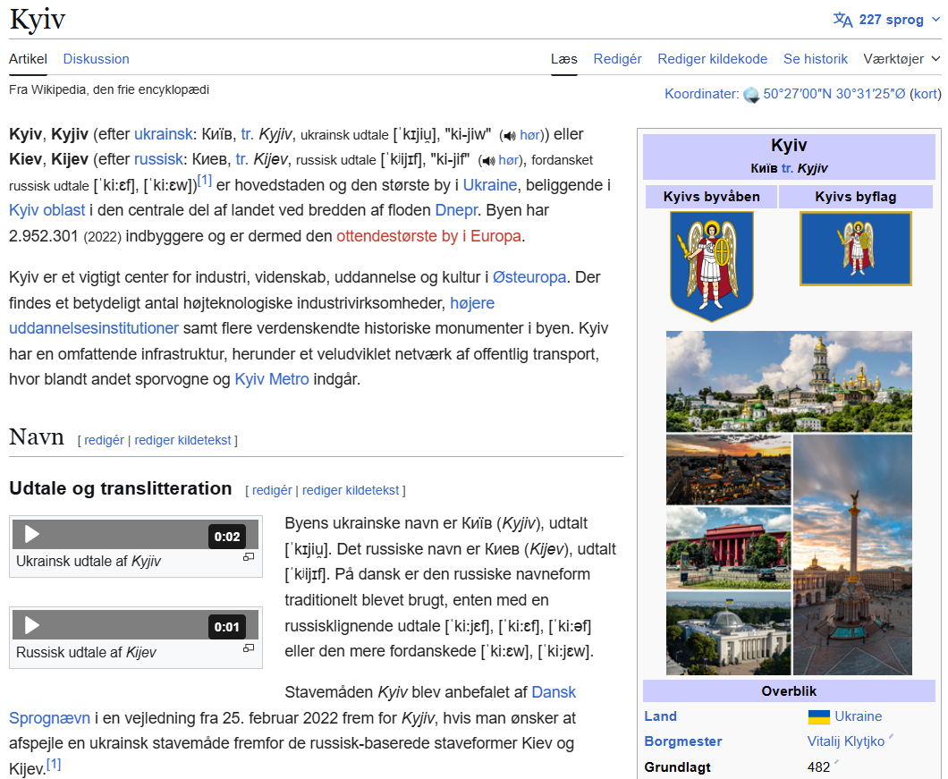Viewport: 948px width, 779px height.
Task: Open the Redigér tab
Action: pyautogui.click(x=617, y=59)
